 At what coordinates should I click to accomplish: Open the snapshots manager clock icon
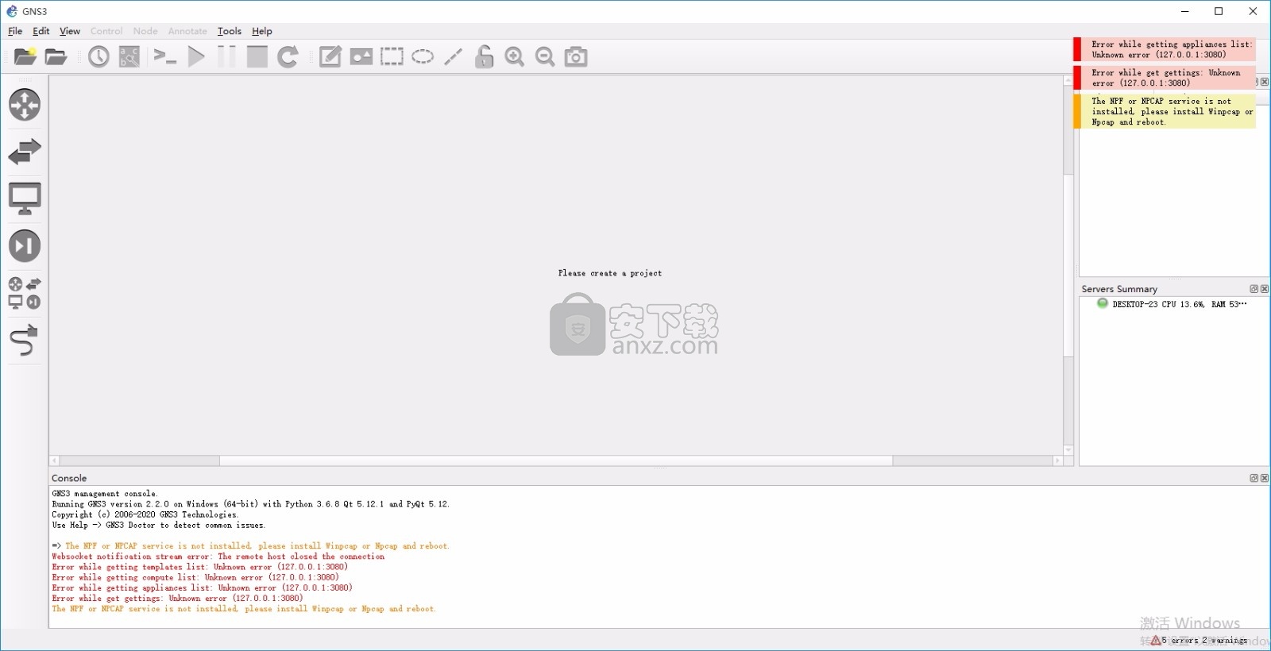(99, 56)
